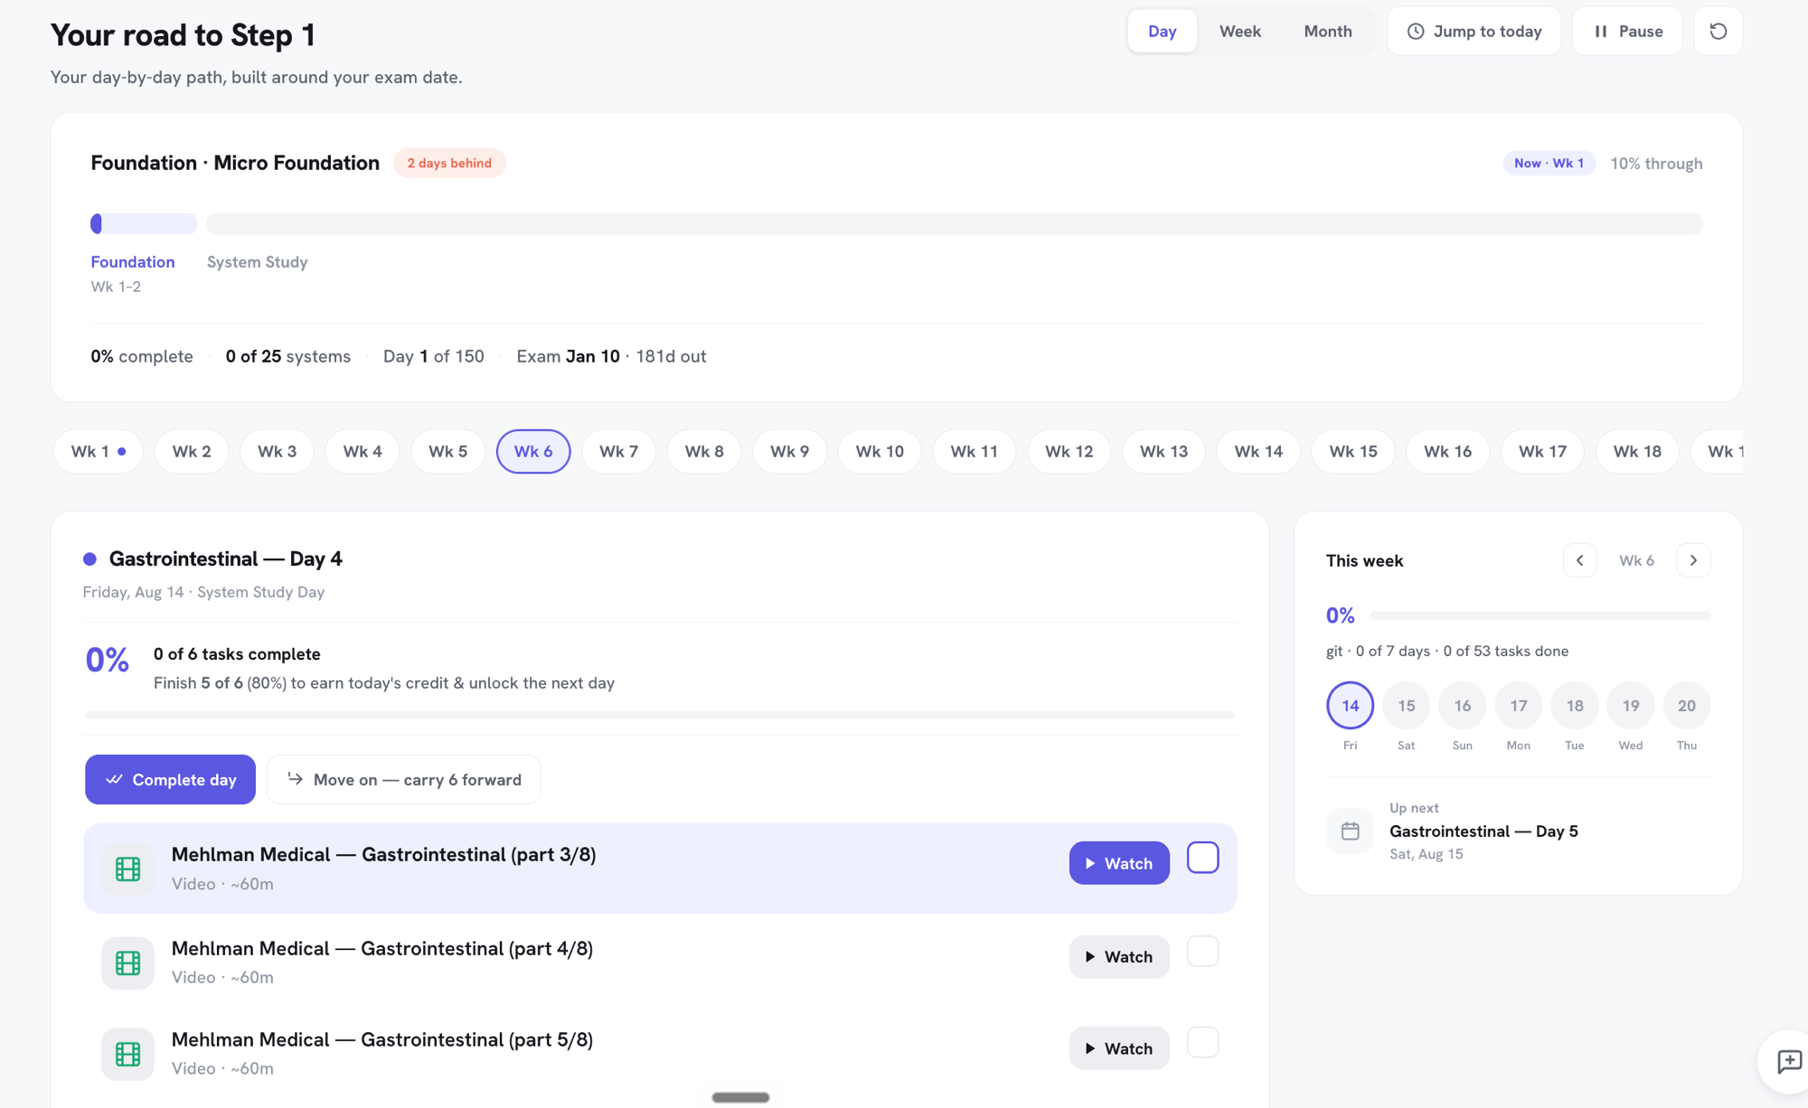Pause the study plan

click(1627, 31)
